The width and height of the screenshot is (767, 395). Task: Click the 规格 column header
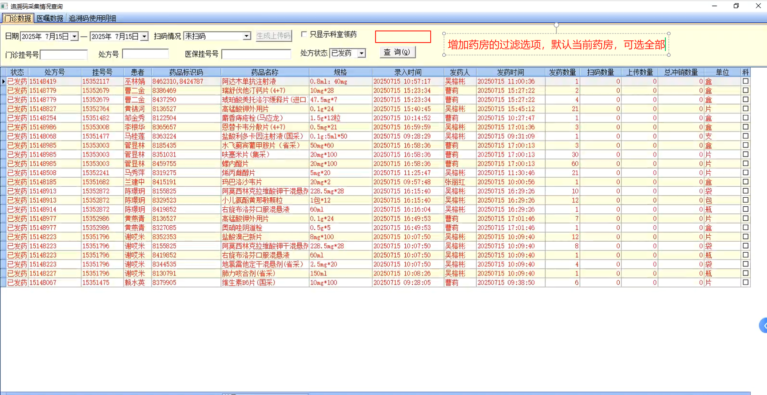[x=340, y=72]
